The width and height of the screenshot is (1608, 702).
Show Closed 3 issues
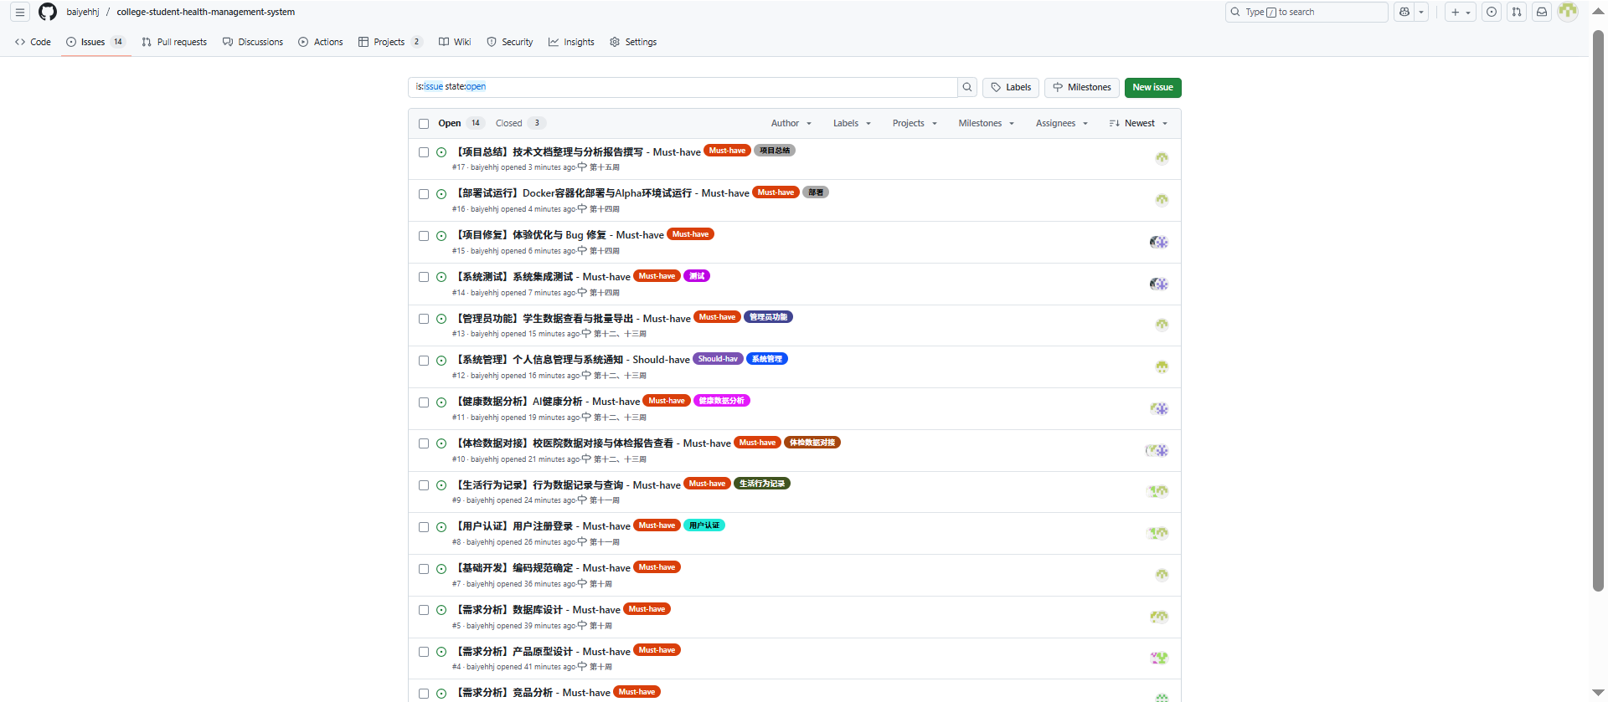coord(520,124)
